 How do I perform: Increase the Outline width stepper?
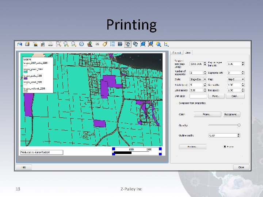point(239,134)
